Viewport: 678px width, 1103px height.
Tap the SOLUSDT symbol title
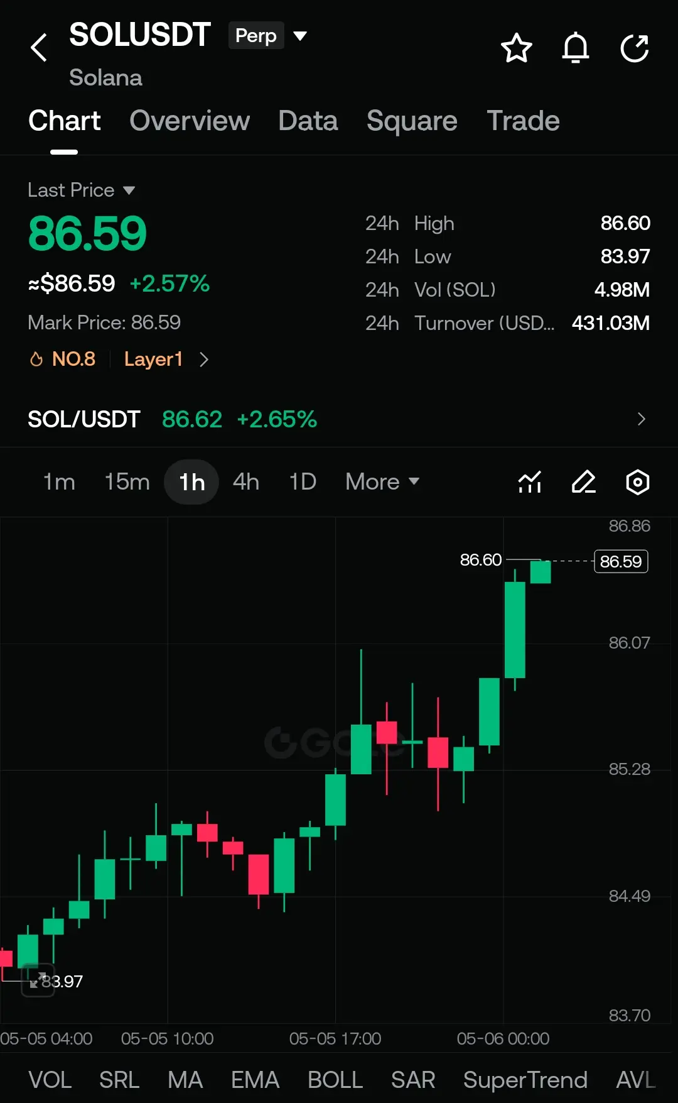(139, 35)
